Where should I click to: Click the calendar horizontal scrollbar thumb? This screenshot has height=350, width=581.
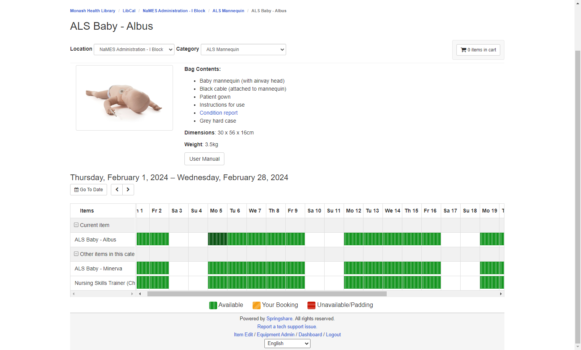pyautogui.click(x=267, y=294)
